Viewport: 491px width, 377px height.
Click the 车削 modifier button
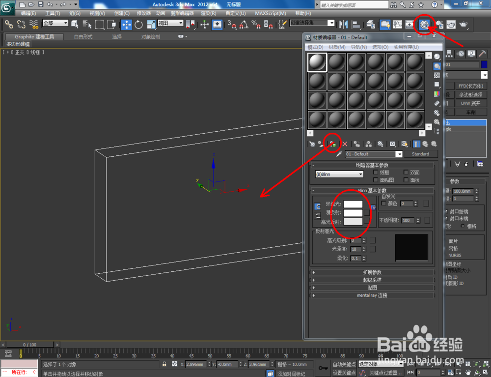point(470,112)
